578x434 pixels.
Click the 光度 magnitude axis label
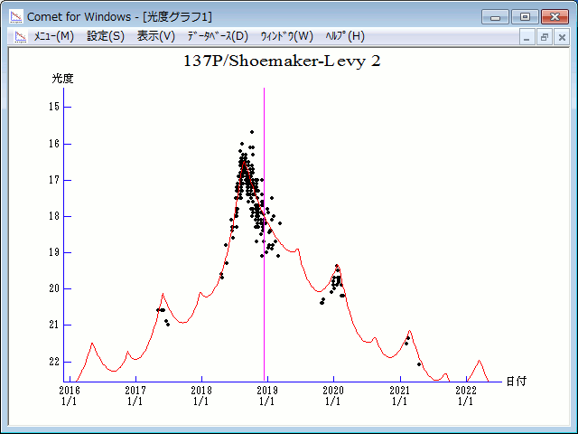click(62, 79)
